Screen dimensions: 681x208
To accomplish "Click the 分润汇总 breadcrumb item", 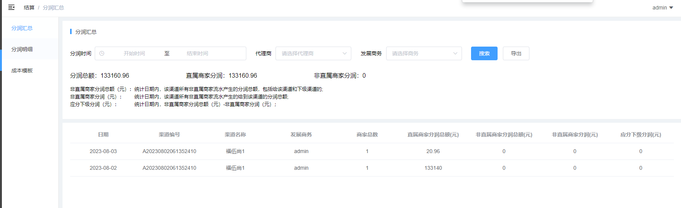I will [x=53, y=8].
